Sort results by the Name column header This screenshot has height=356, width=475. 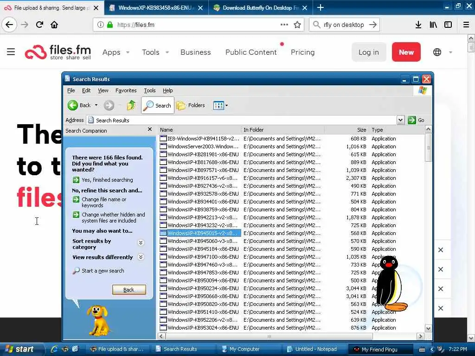[199, 130]
